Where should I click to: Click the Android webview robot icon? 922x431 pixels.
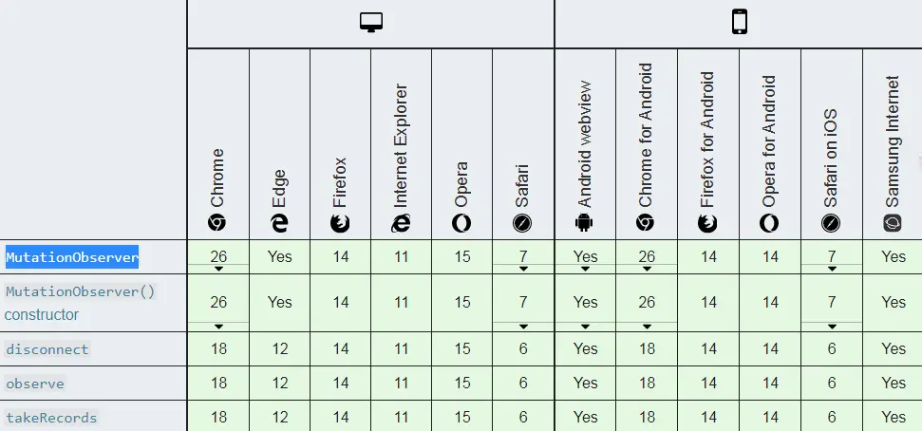(584, 222)
